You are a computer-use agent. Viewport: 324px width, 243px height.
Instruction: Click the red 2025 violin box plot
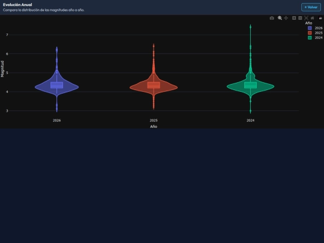[x=154, y=85]
